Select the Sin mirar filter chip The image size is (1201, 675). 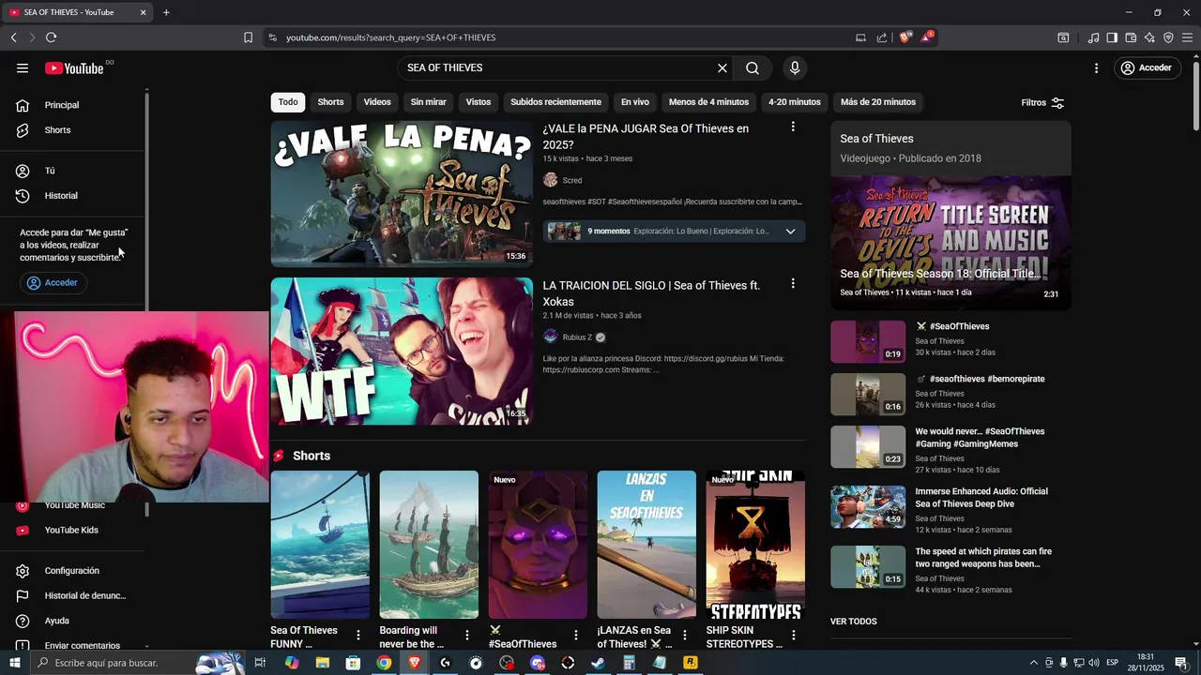pos(428,102)
